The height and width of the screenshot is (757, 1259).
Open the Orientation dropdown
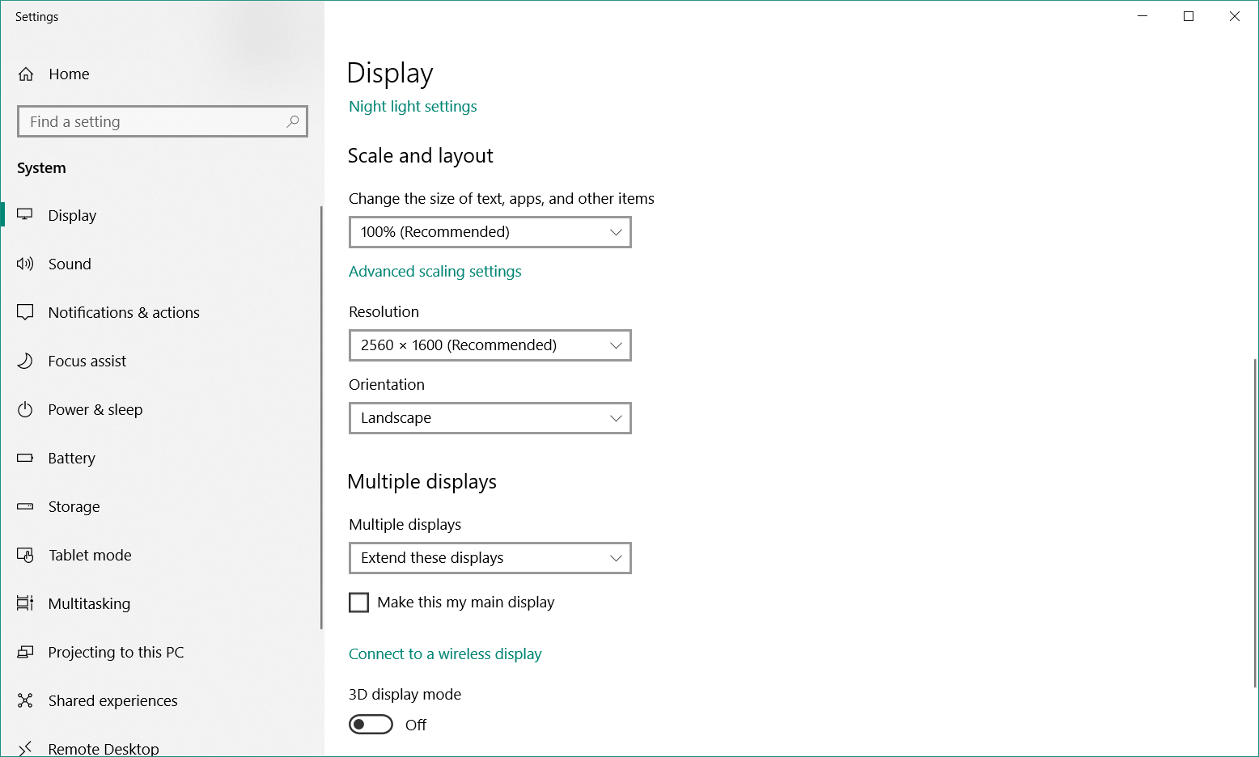[x=490, y=418]
